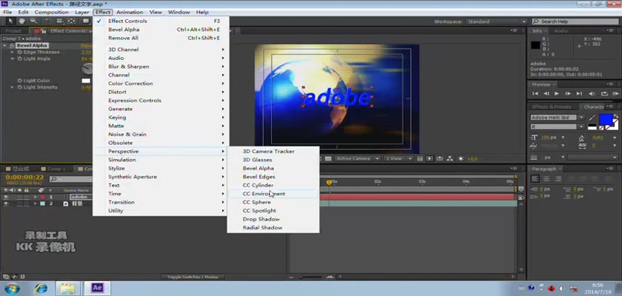Open timeline from viewer icon

pyautogui.click(x=440, y=158)
